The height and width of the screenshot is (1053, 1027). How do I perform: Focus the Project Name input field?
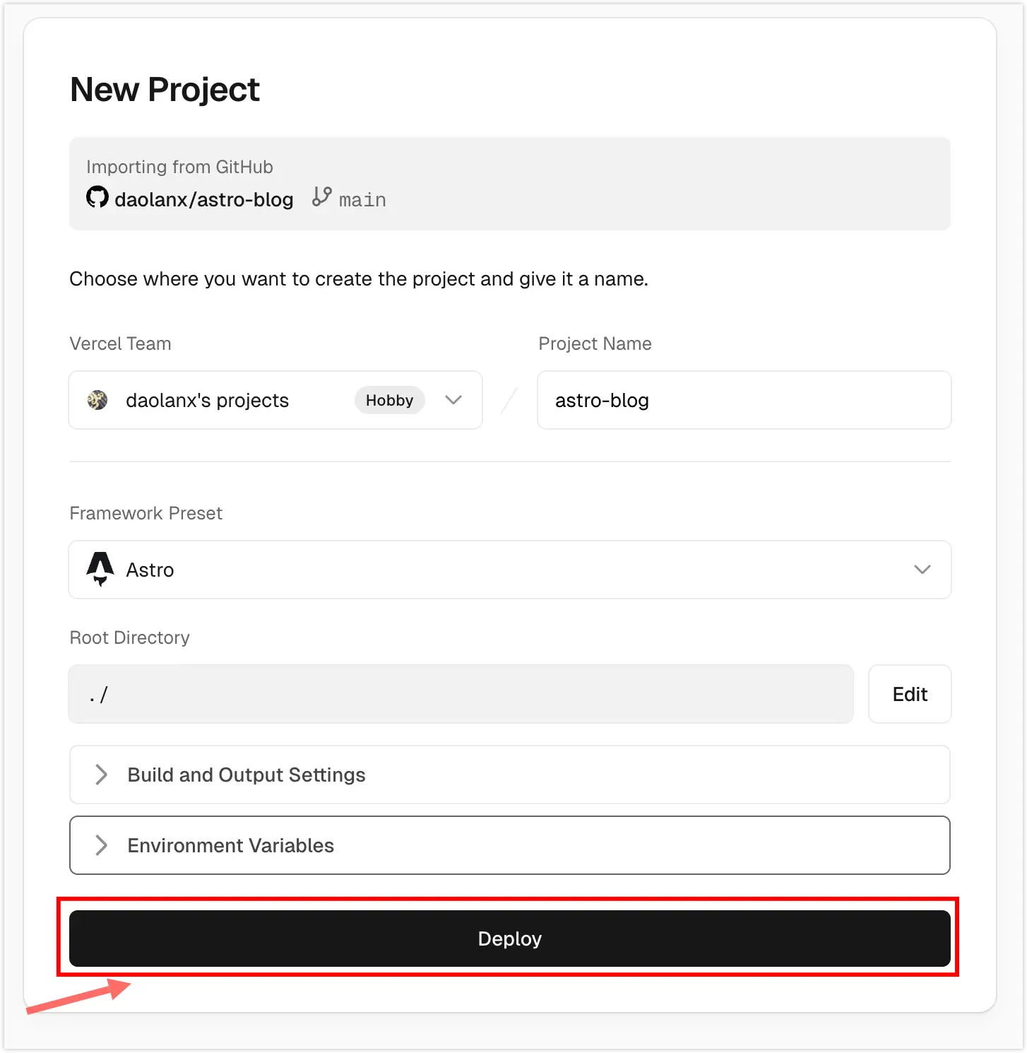click(x=744, y=400)
